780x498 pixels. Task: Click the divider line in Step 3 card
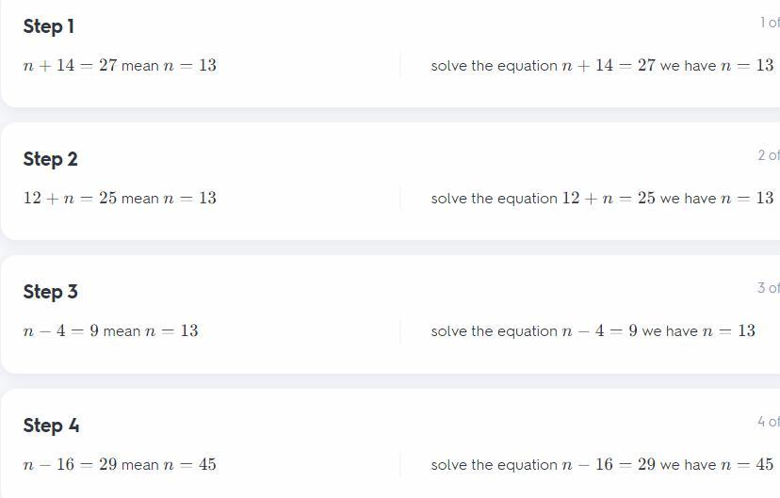coord(400,331)
